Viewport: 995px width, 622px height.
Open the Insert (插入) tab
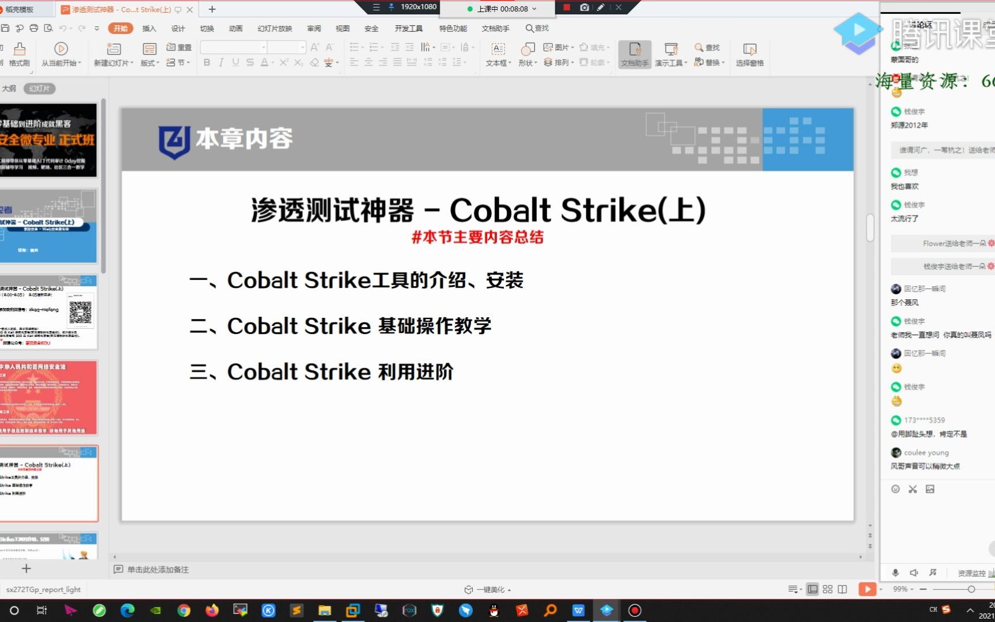149,28
